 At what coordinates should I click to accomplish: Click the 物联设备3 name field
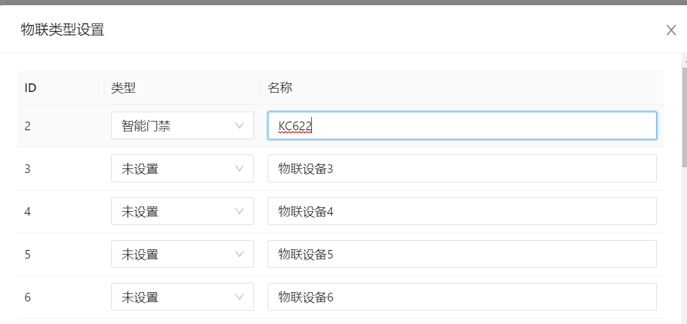(461, 168)
